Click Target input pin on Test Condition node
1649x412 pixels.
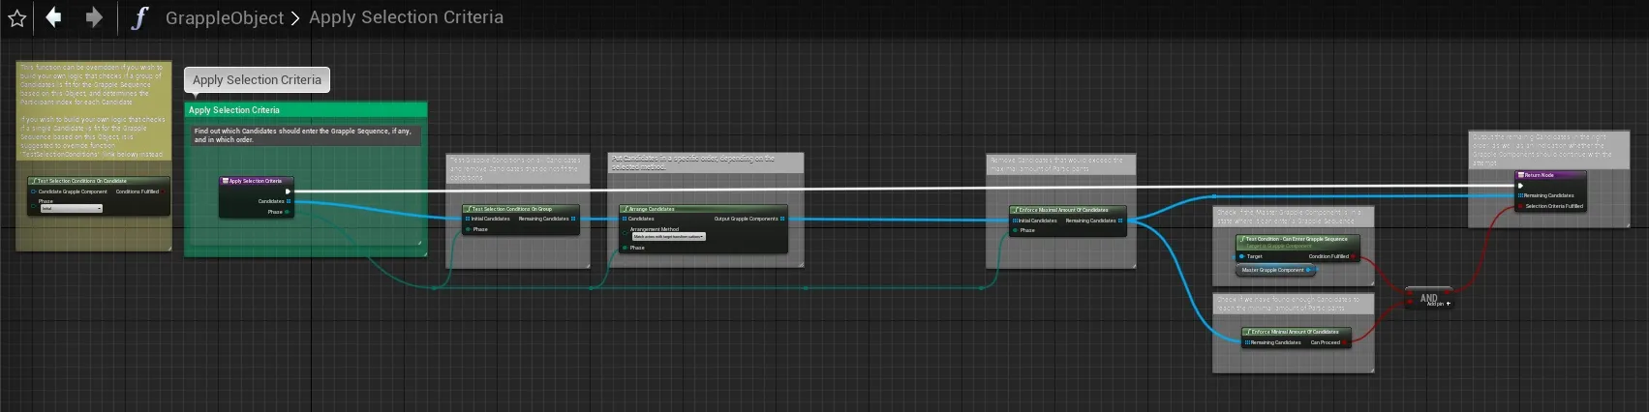1242,256
